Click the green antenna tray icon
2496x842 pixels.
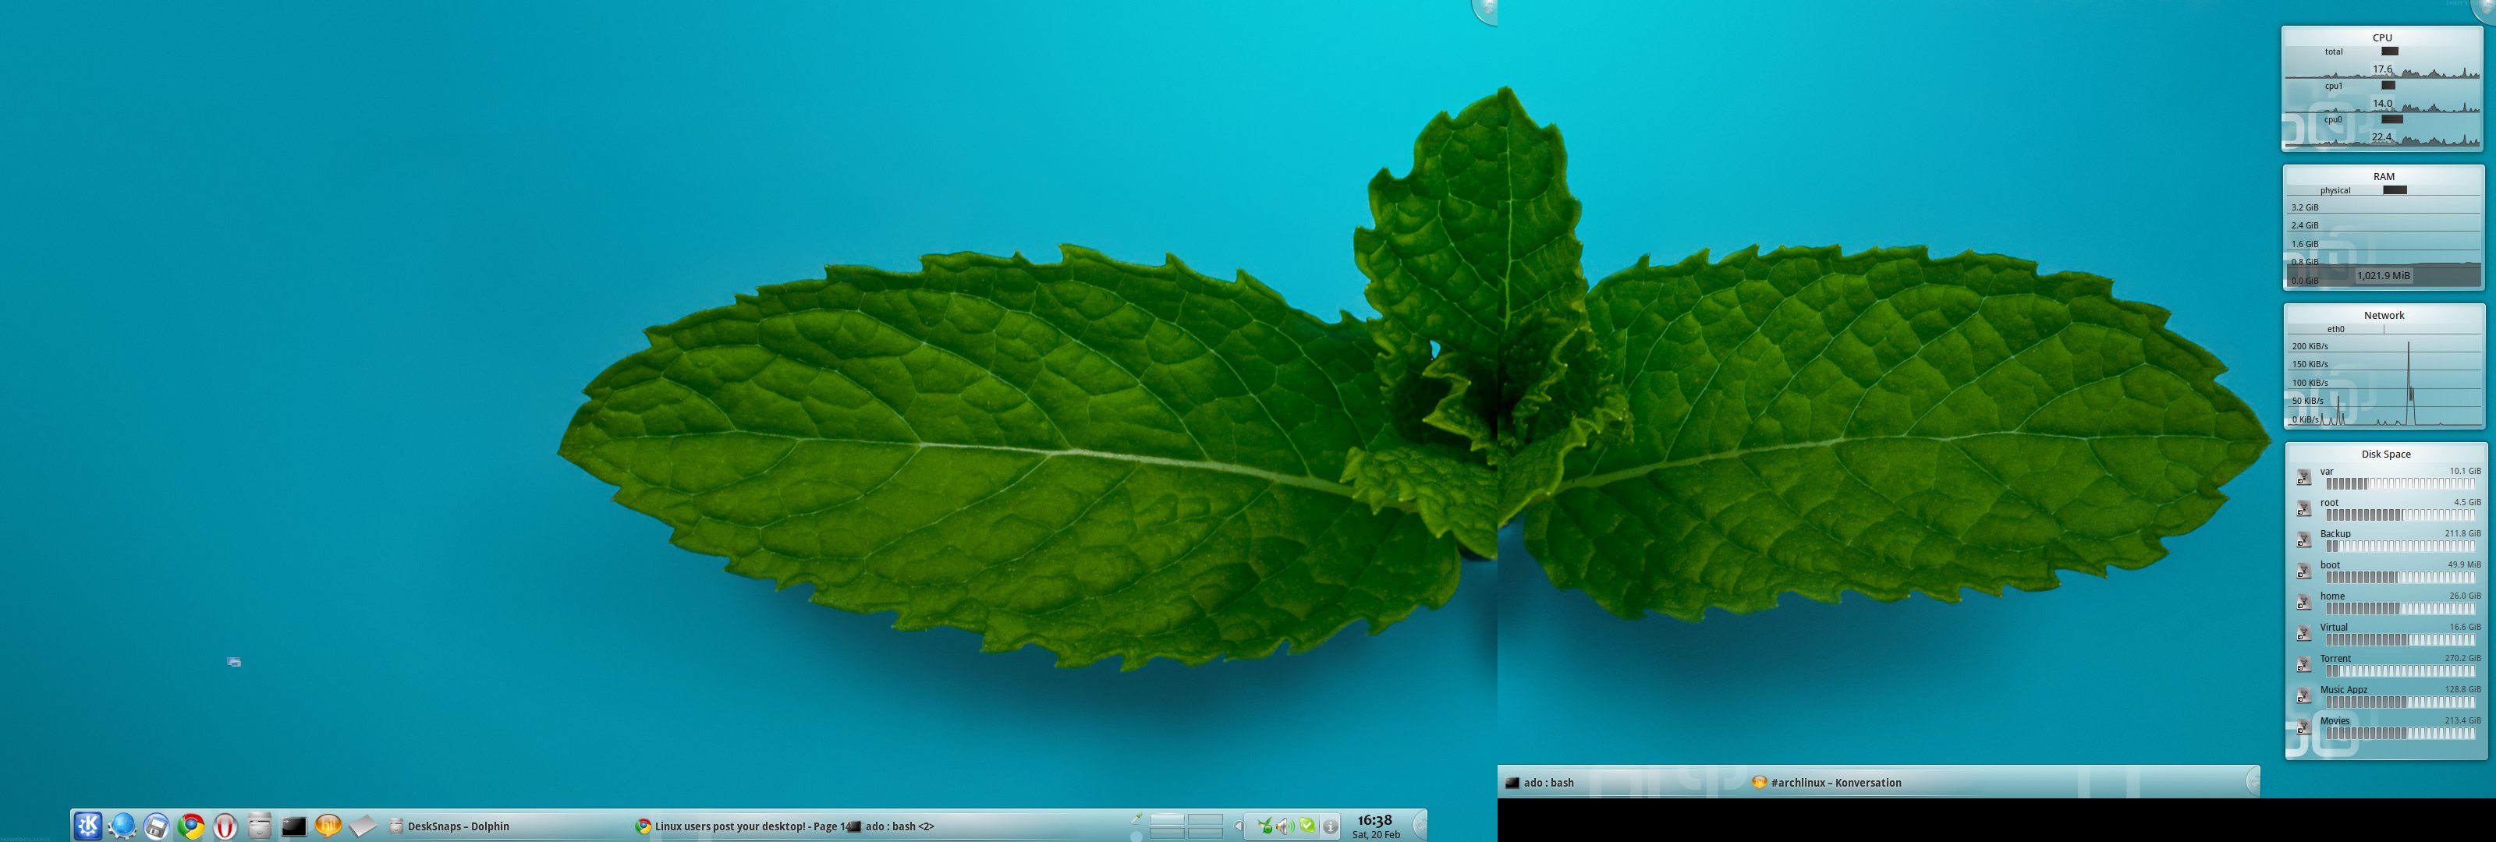click(1264, 826)
